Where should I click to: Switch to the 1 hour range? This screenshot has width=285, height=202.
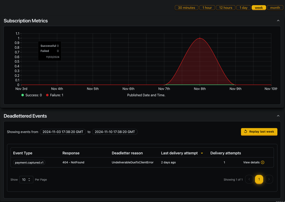click(x=207, y=8)
